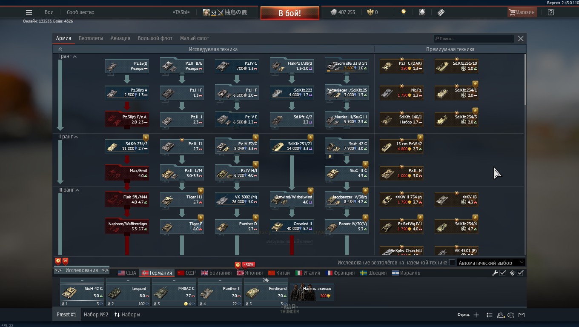
Task: Open the player profile avatar with level 53
Action: pyautogui.click(x=206, y=12)
